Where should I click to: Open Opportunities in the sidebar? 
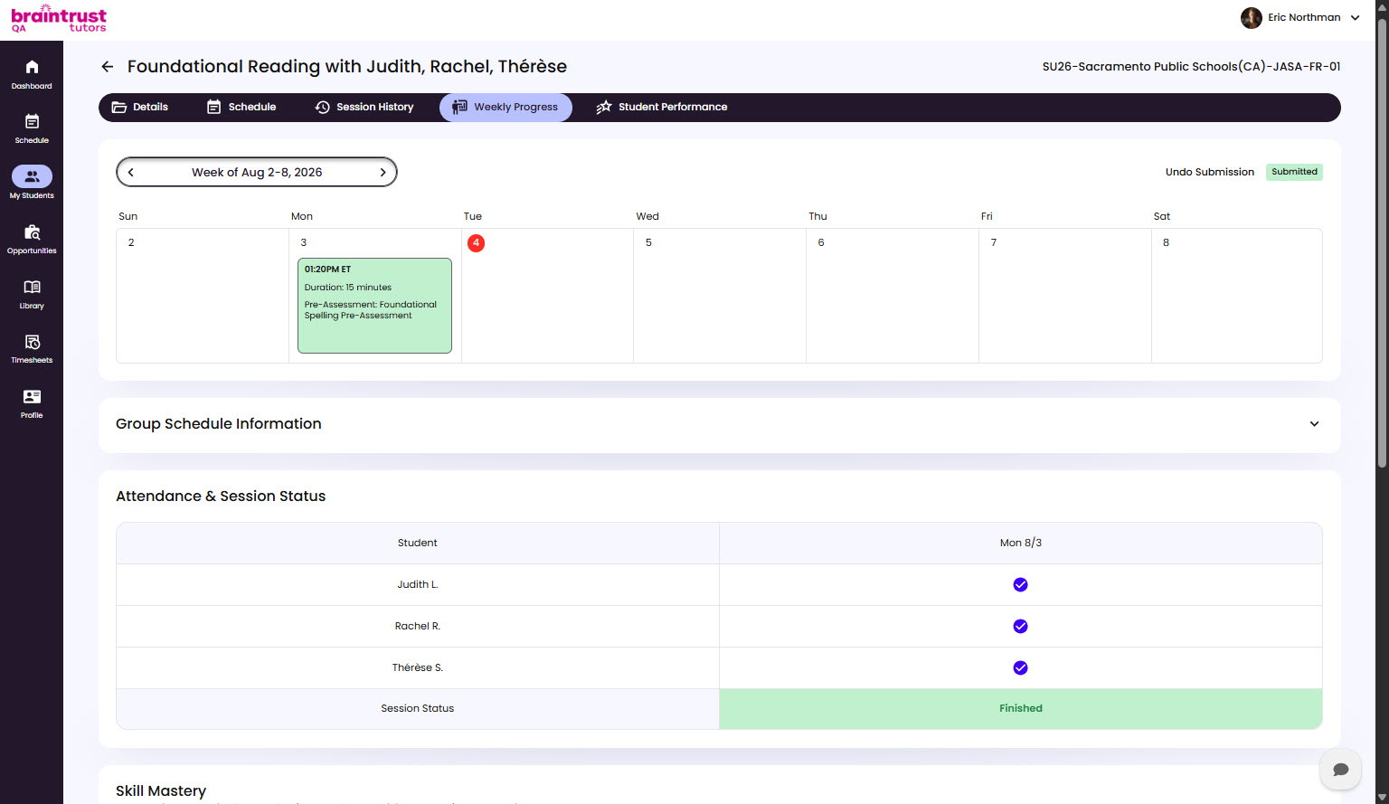click(32, 239)
